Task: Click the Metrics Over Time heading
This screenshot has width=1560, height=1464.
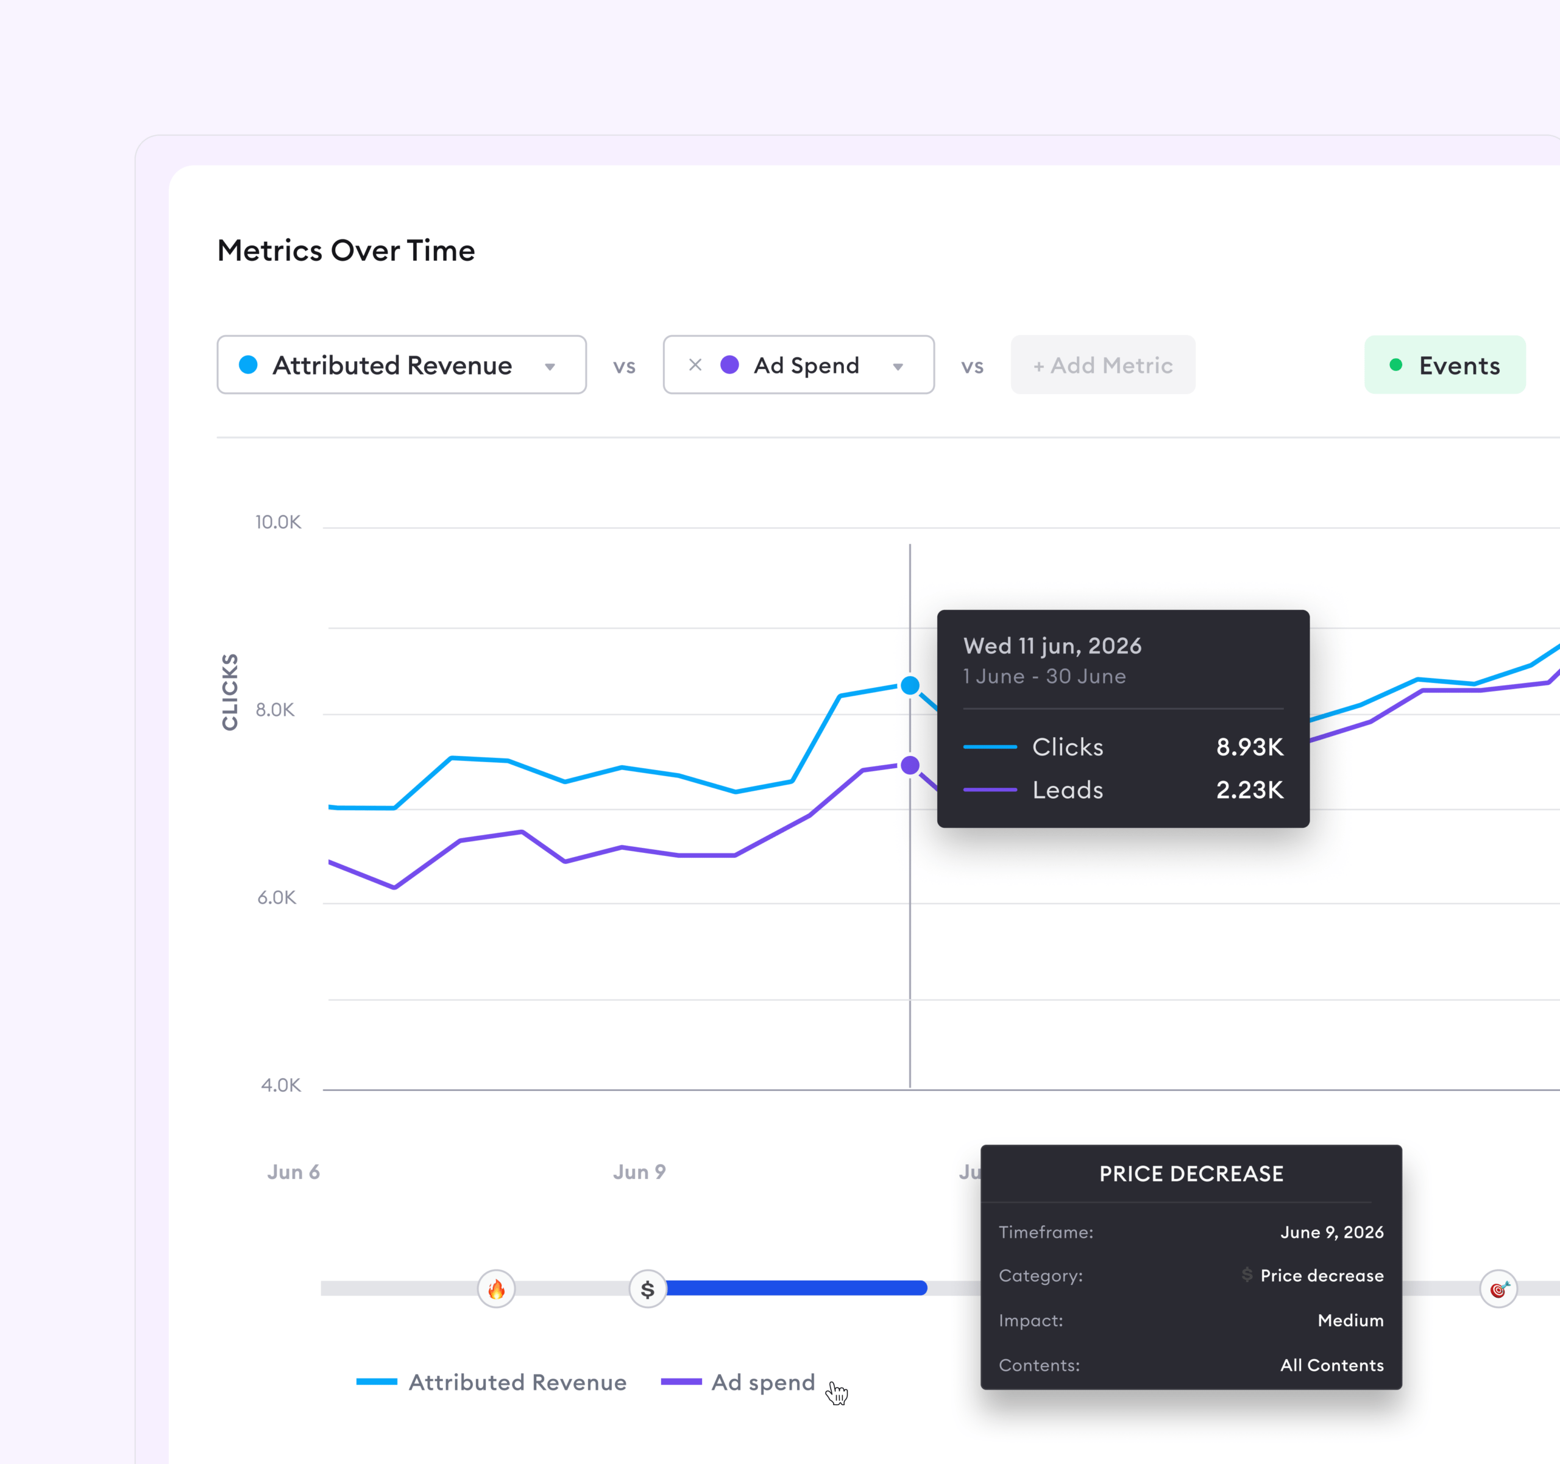Action: [x=346, y=250]
